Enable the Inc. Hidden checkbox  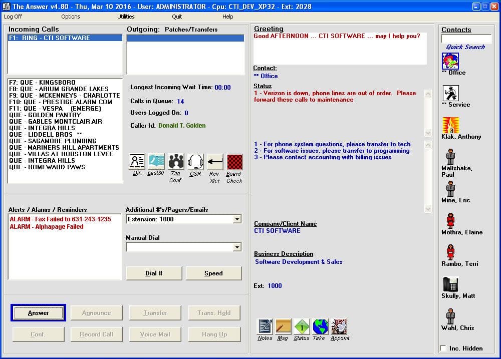tap(443, 348)
